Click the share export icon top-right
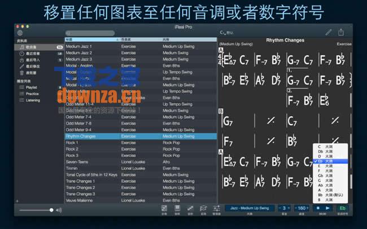This screenshot has height=229, width=367. pos(341,32)
